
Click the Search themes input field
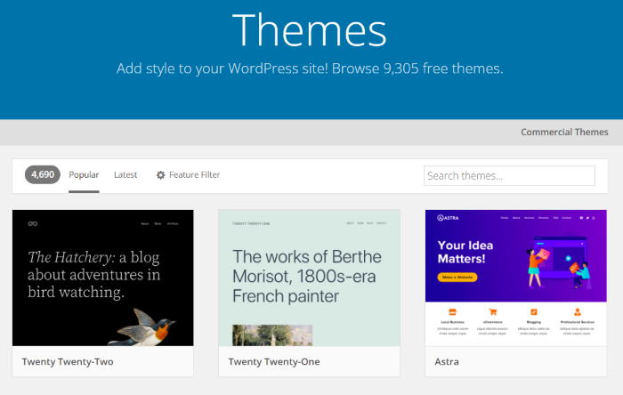509,176
